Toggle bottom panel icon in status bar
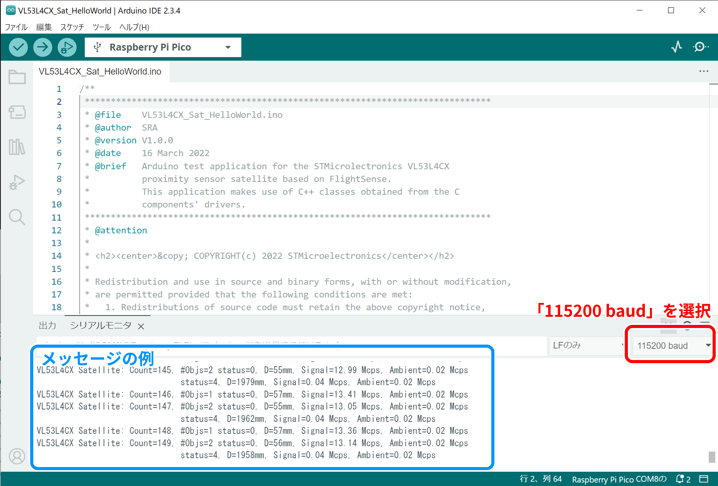This screenshot has height=486, width=718. tap(704, 479)
